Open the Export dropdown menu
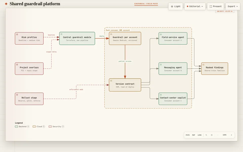 pos(233,6)
